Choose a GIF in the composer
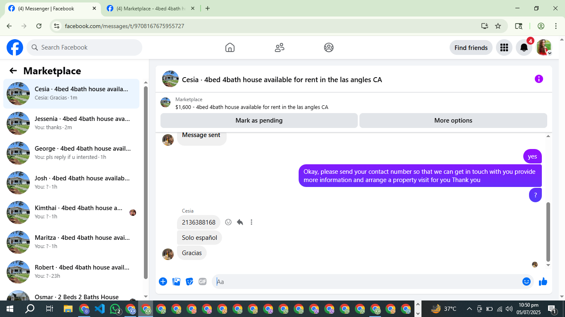This screenshot has width=565, height=317. pos(202,282)
